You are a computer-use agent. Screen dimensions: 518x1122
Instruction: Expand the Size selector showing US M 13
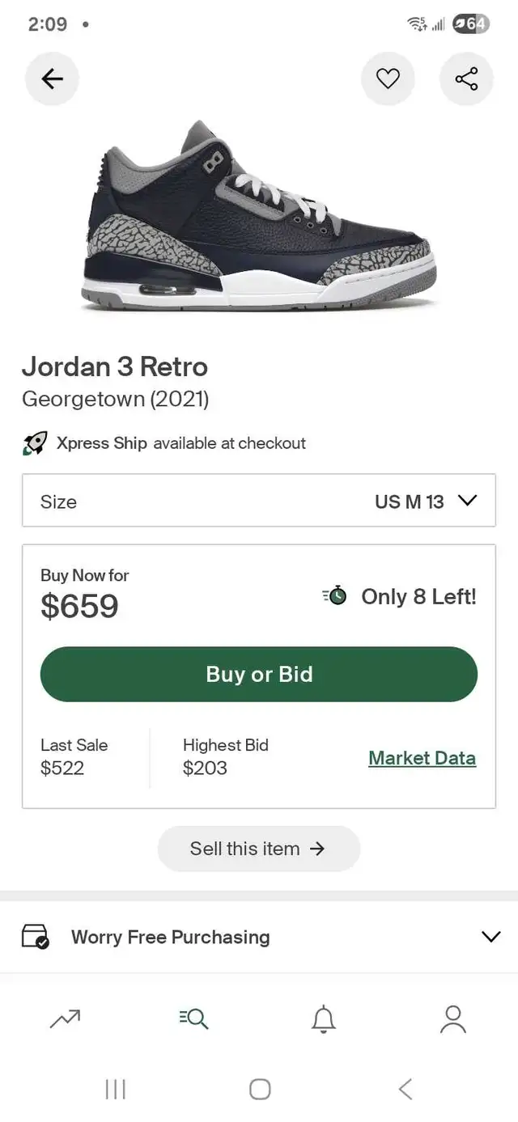259,501
